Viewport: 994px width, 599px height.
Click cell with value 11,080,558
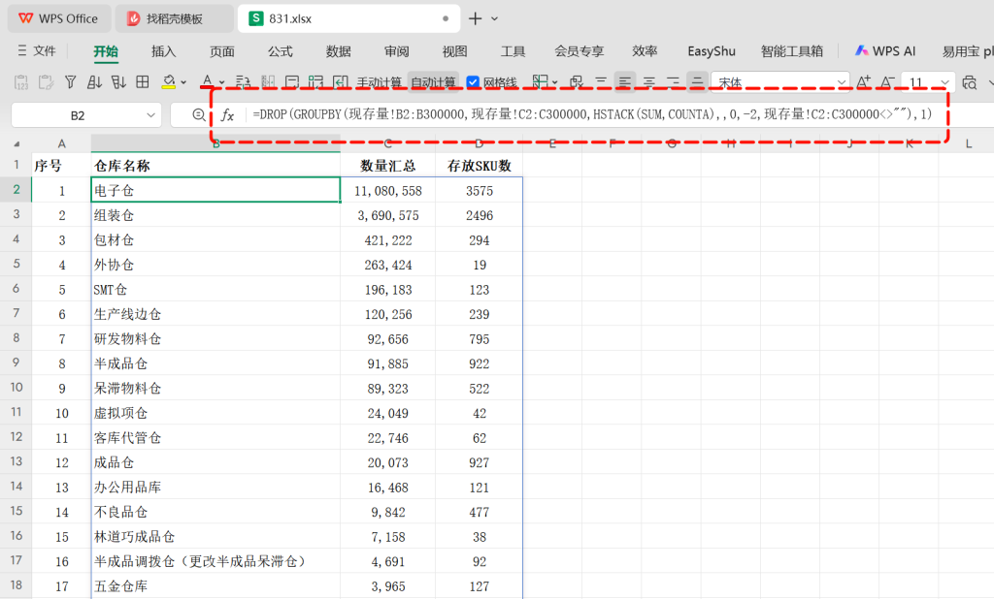coord(388,191)
